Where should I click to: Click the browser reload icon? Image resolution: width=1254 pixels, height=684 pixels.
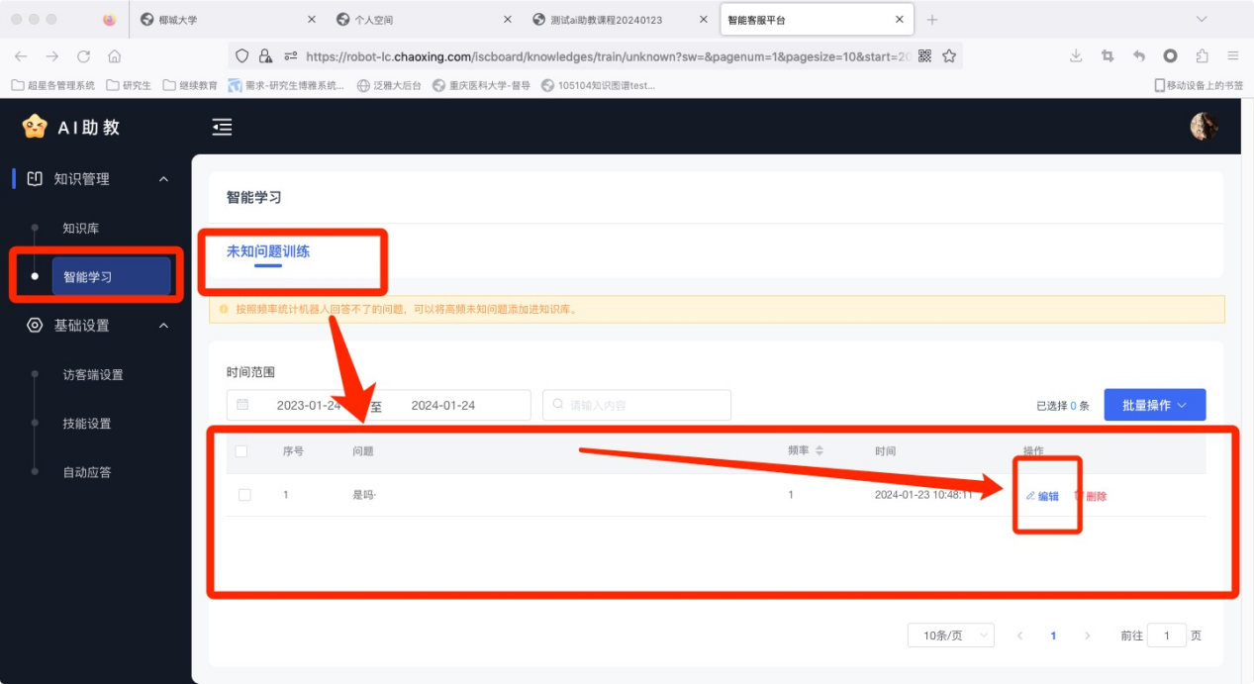(83, 56)
